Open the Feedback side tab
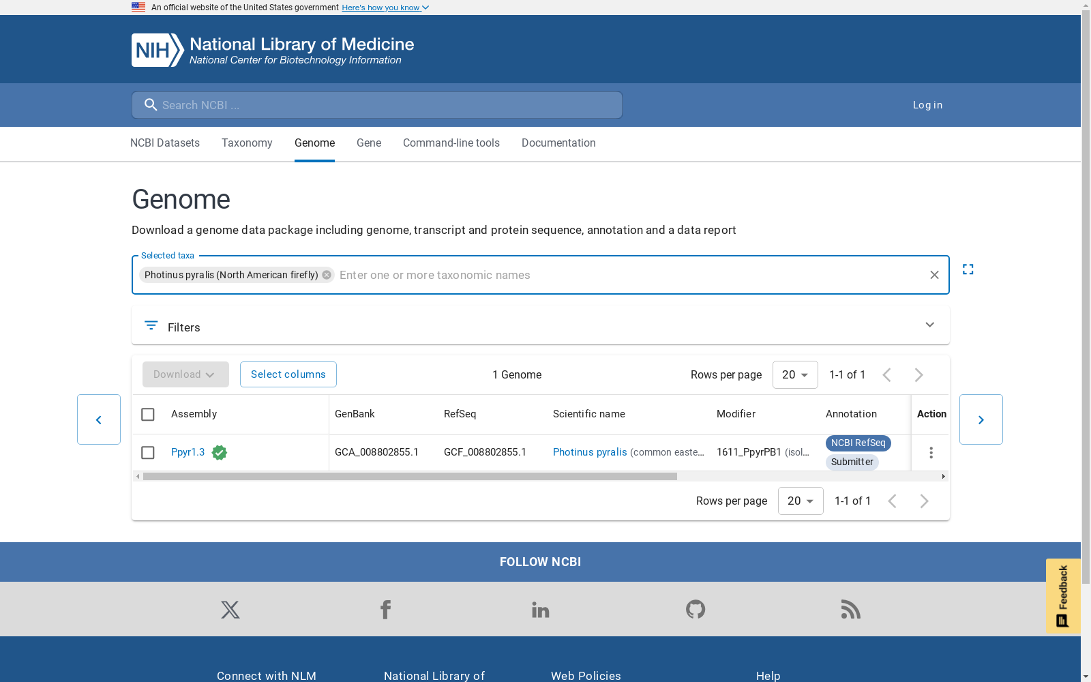This screenshot has width=1091, height=682. tap(1063, 596)
